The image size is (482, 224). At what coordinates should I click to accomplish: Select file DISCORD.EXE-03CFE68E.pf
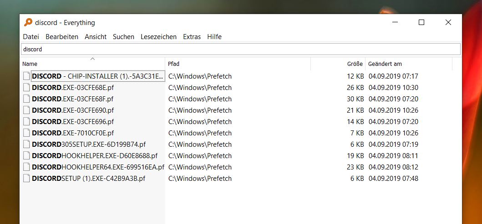73,87
